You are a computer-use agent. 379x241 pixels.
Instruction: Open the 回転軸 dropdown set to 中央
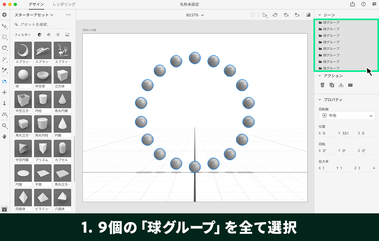pyautogui.click(x=347, y=115)
